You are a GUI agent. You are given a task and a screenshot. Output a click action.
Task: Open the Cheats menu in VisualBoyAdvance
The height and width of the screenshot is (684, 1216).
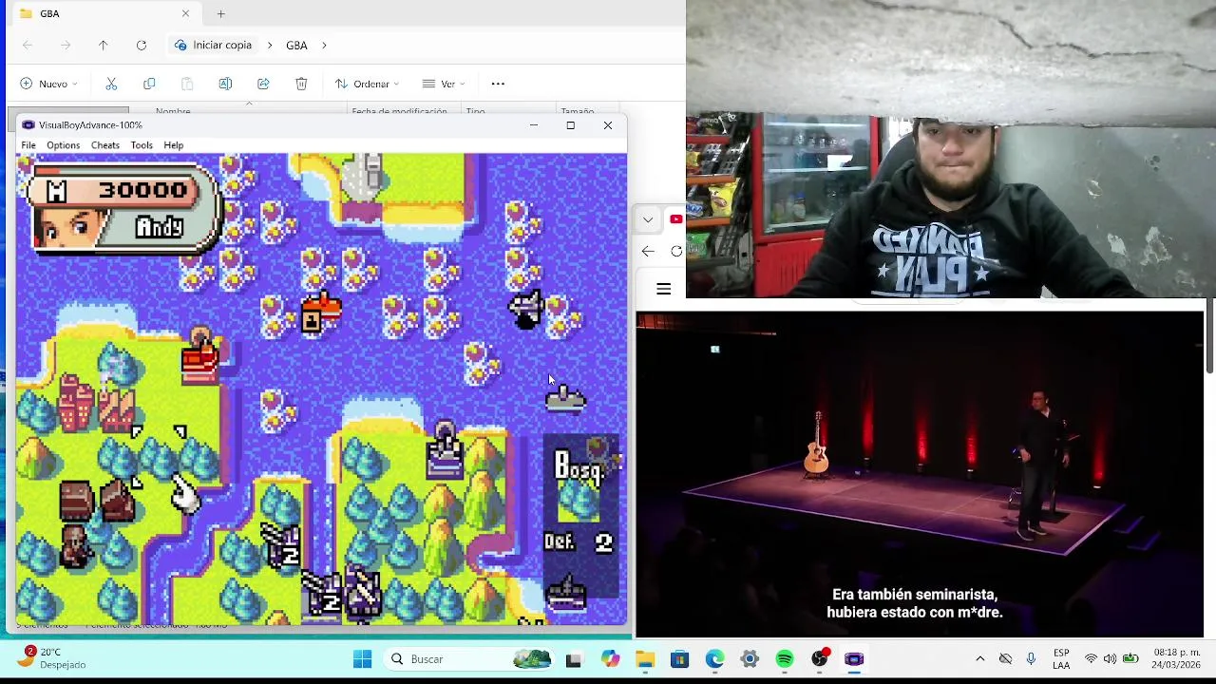coord(105,145)
